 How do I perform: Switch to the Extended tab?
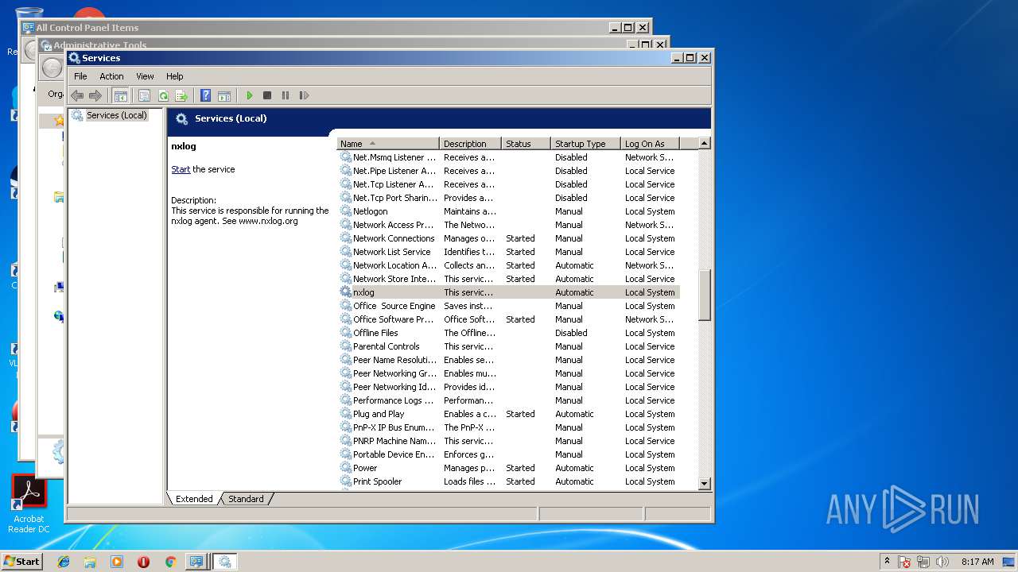point(194,499)
